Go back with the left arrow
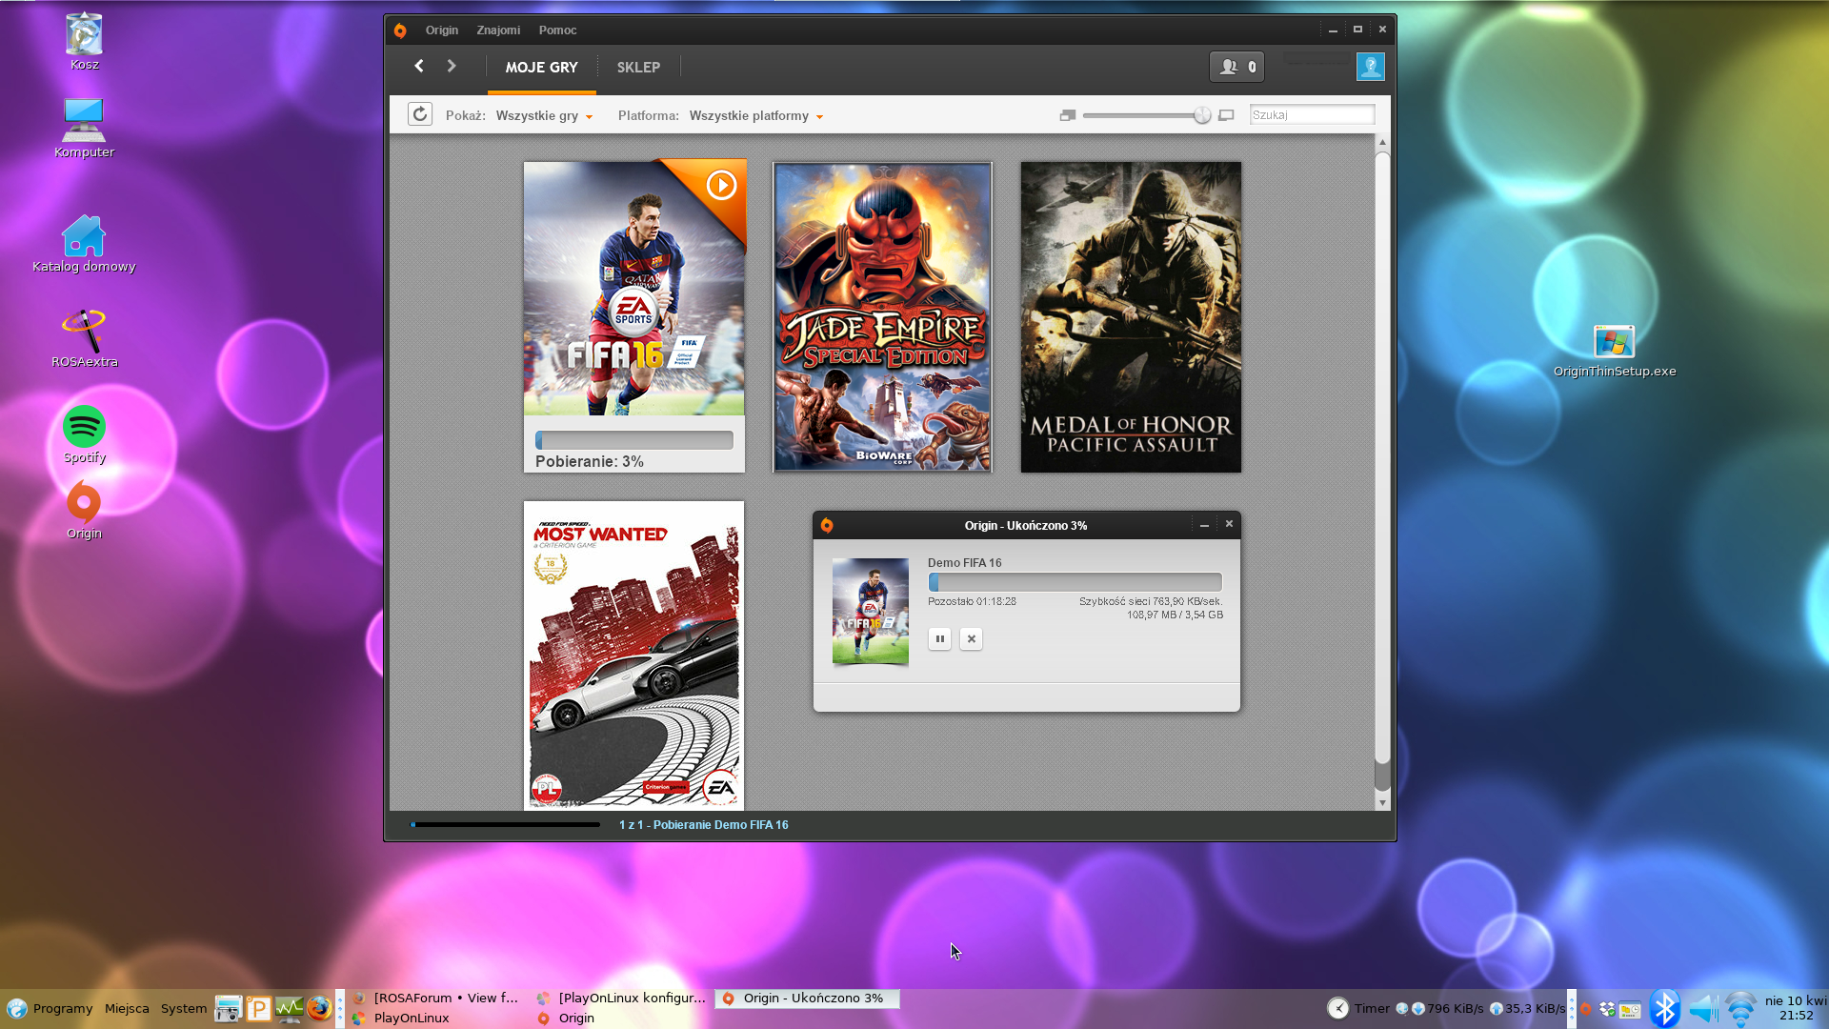Viewport: 1829px width, 1029px height. click(419, 66)
